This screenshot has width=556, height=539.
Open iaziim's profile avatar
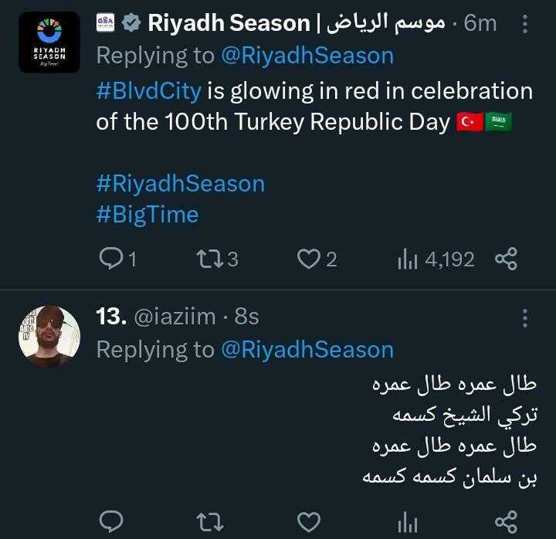coord(49,336)
